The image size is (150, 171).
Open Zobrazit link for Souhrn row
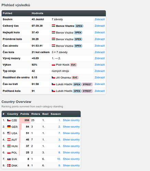pos(100,19)
